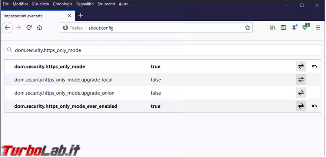The height and width of the screenshot is (157, 326).
Task: Open the Strumenti menu
Action: [106, 4]
